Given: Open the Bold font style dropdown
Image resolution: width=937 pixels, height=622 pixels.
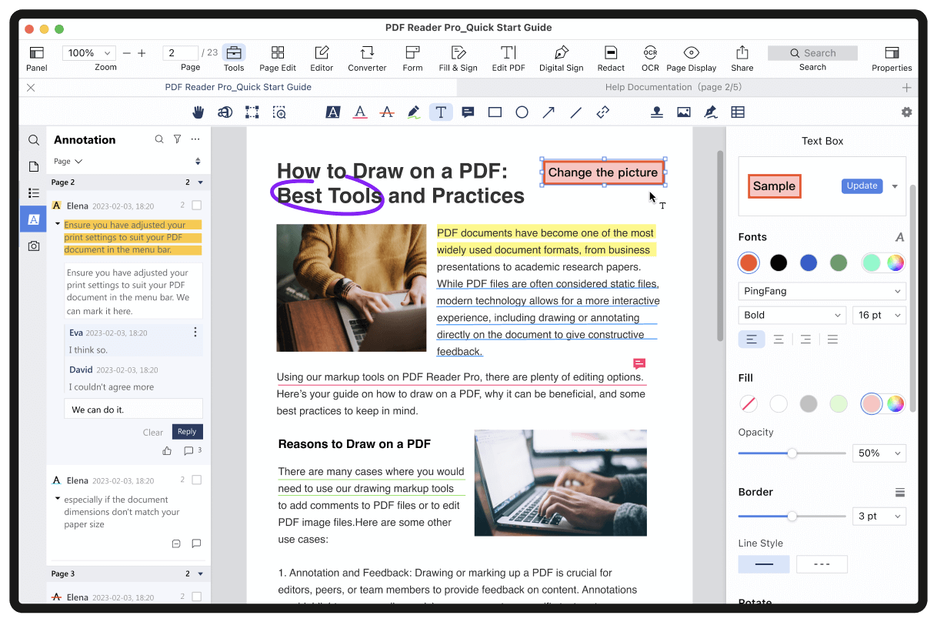Looking at the screenshot, I should coord(792,315).
